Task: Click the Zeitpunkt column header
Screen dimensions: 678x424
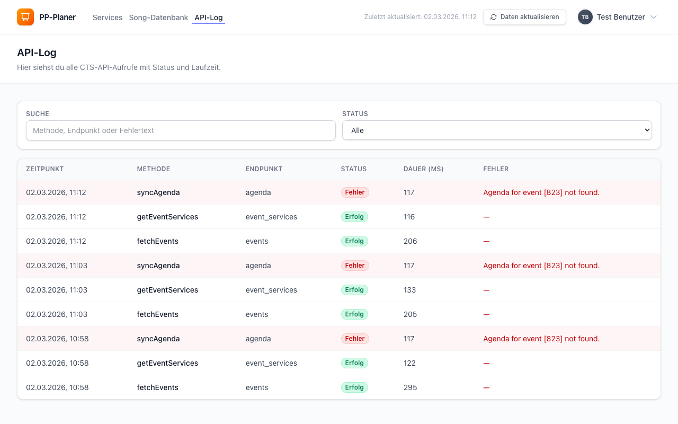Action: click(x=45, y=169)
